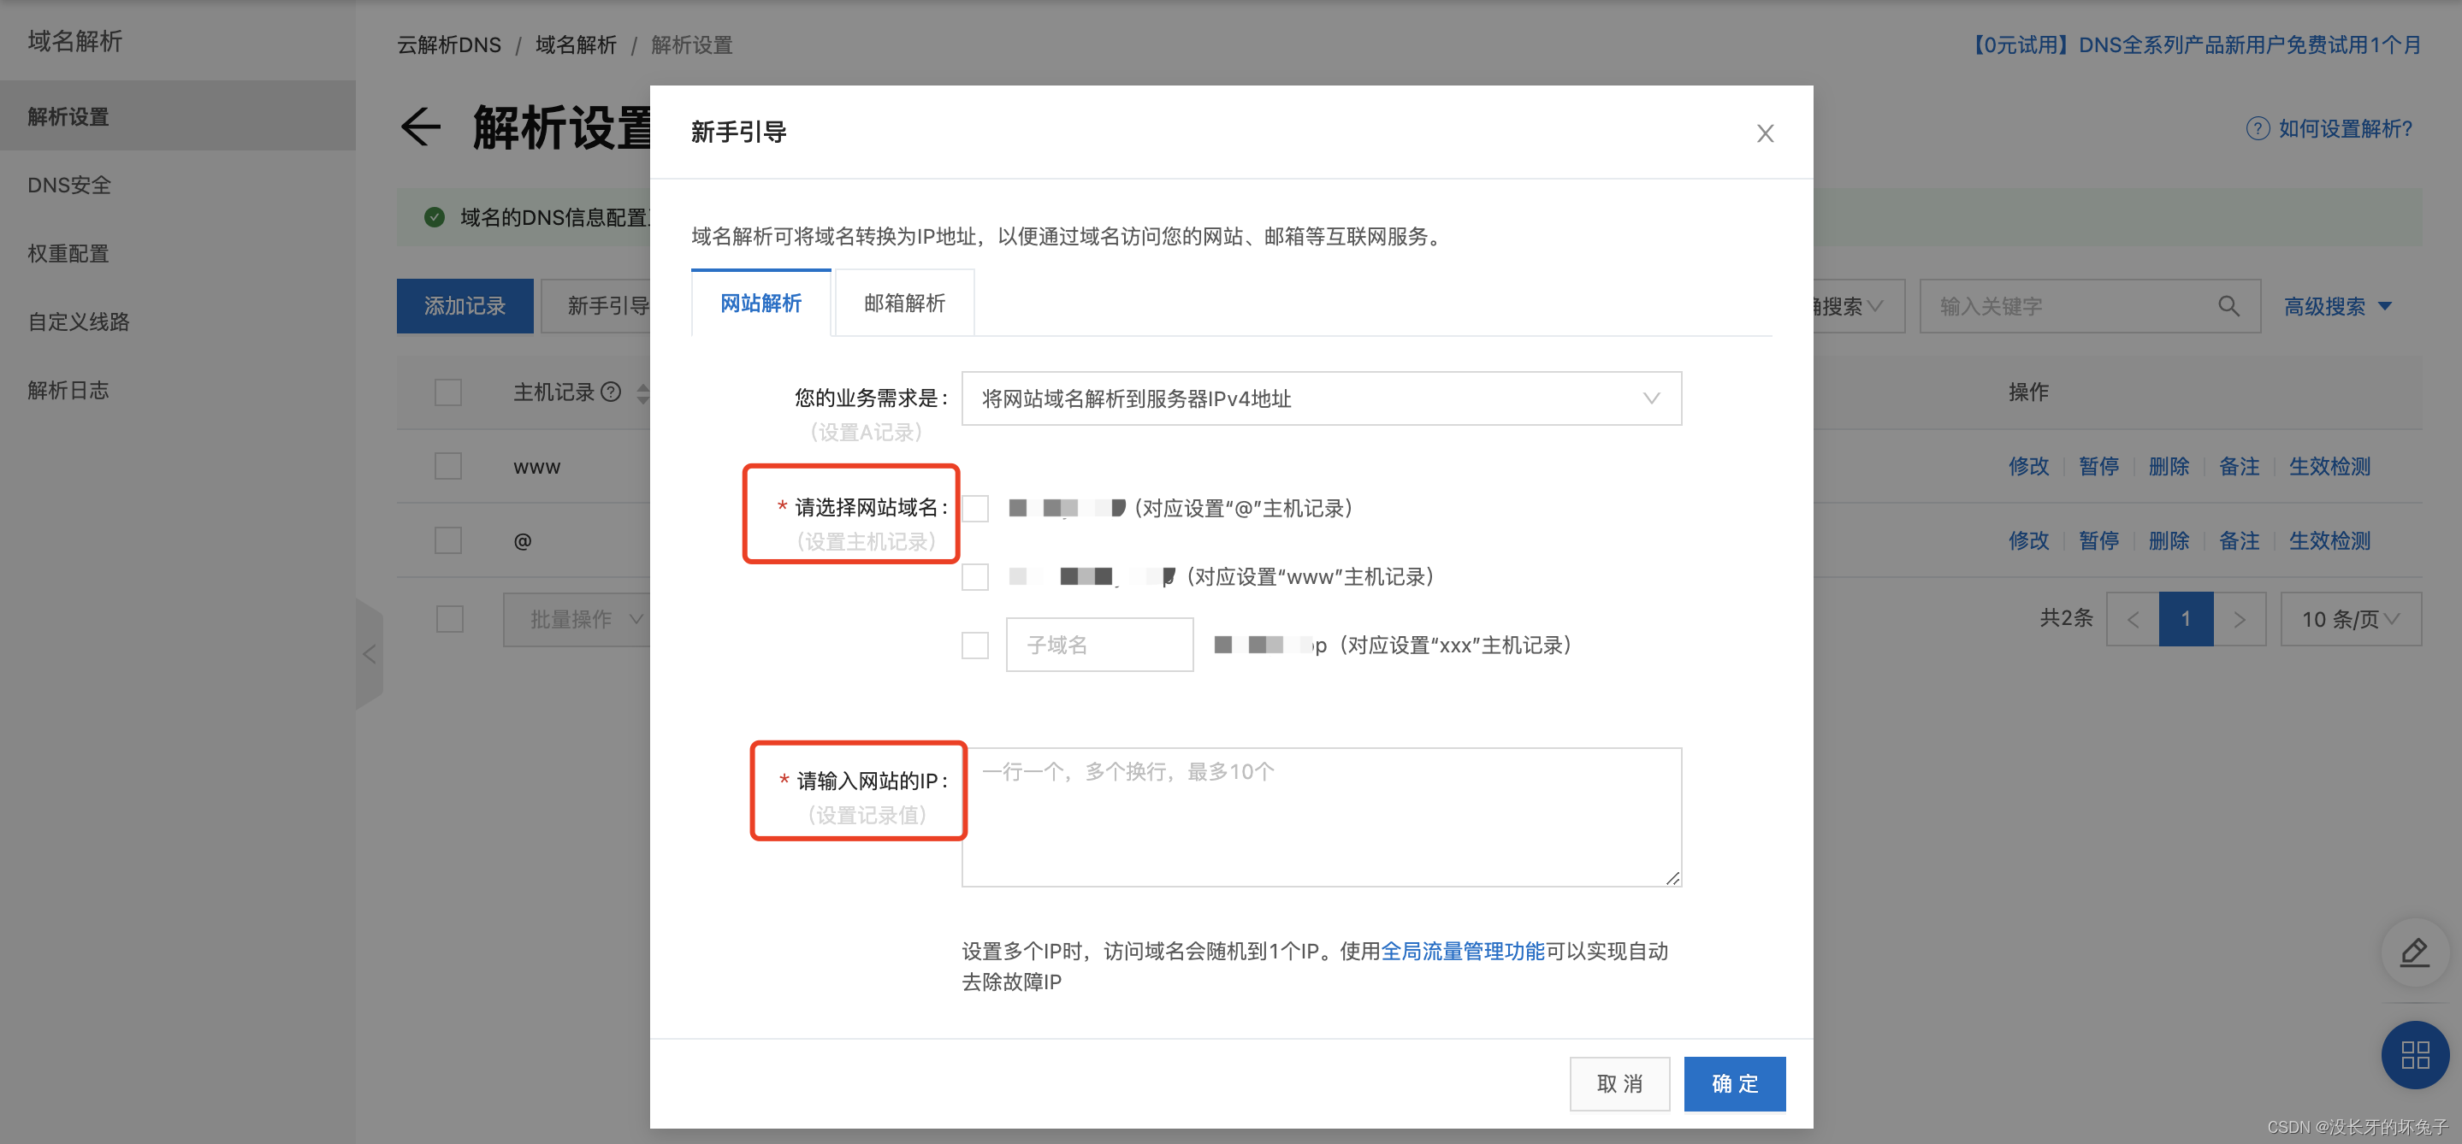Click 生效检测 for the www record

2329,466
